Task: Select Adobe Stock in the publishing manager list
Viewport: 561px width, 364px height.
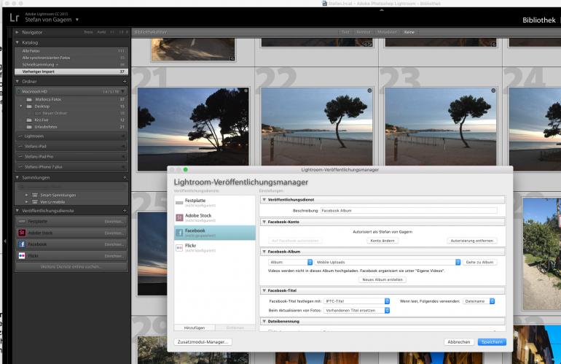Action: pos(215,218)
